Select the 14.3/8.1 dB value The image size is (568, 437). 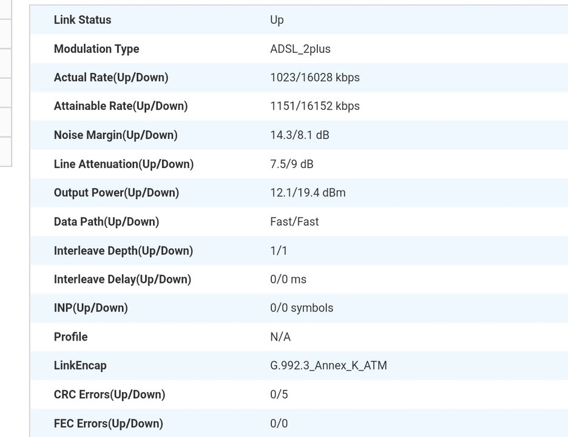pyautogui.click(x=299, y=135)
